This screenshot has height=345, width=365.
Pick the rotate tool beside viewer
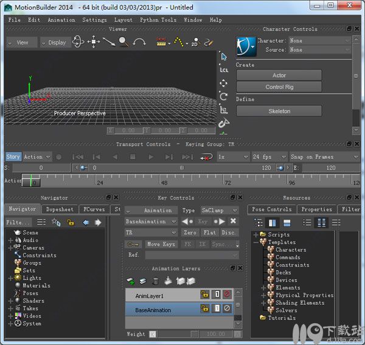point(224,96)
